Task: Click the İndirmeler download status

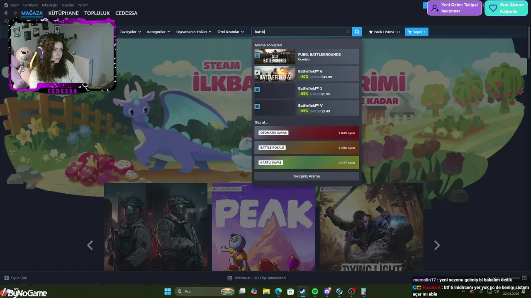Action: (x=261, y=278)
